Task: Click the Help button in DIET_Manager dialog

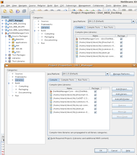Action: click(128, 151)
